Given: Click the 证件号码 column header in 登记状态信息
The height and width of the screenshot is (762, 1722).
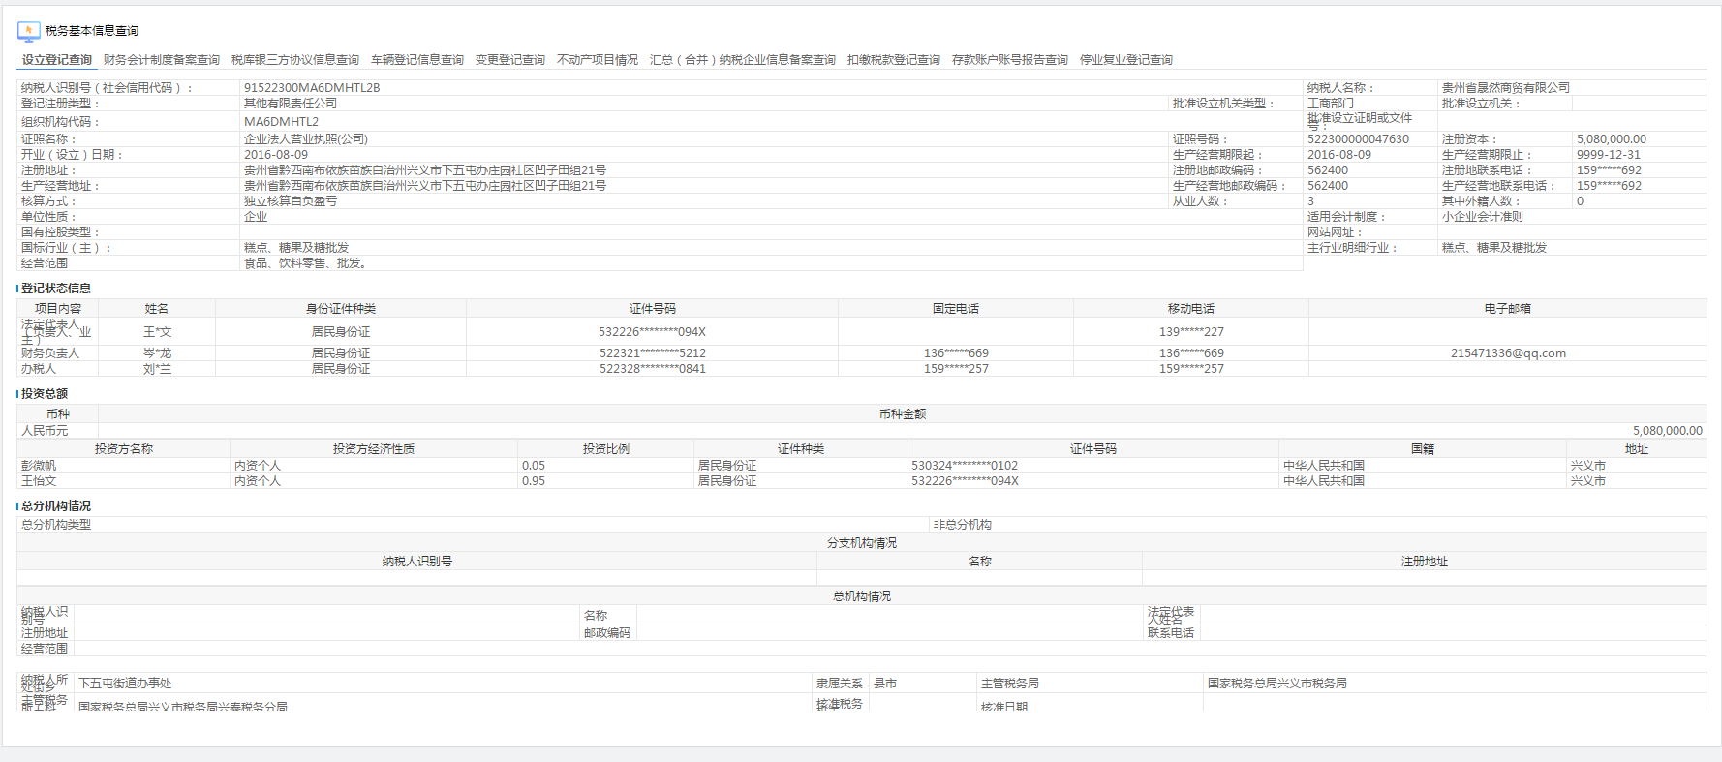Looking at the screenshot, I should tap(653, 309).
